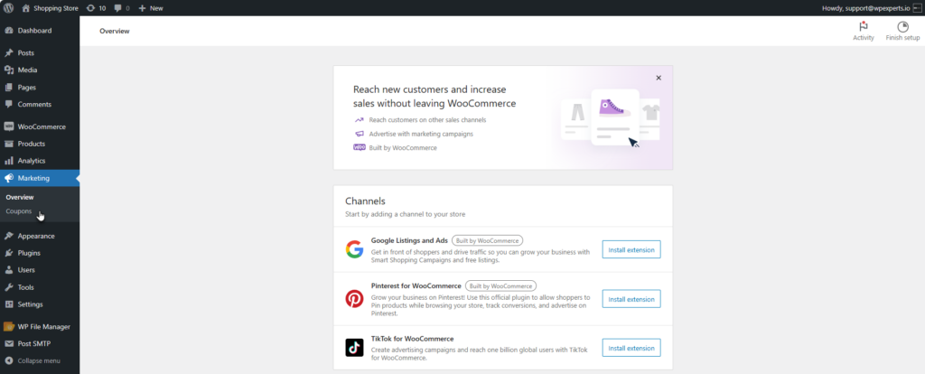Click the Collapse menu arrow icon
The image size is (925, 374).
9,361
